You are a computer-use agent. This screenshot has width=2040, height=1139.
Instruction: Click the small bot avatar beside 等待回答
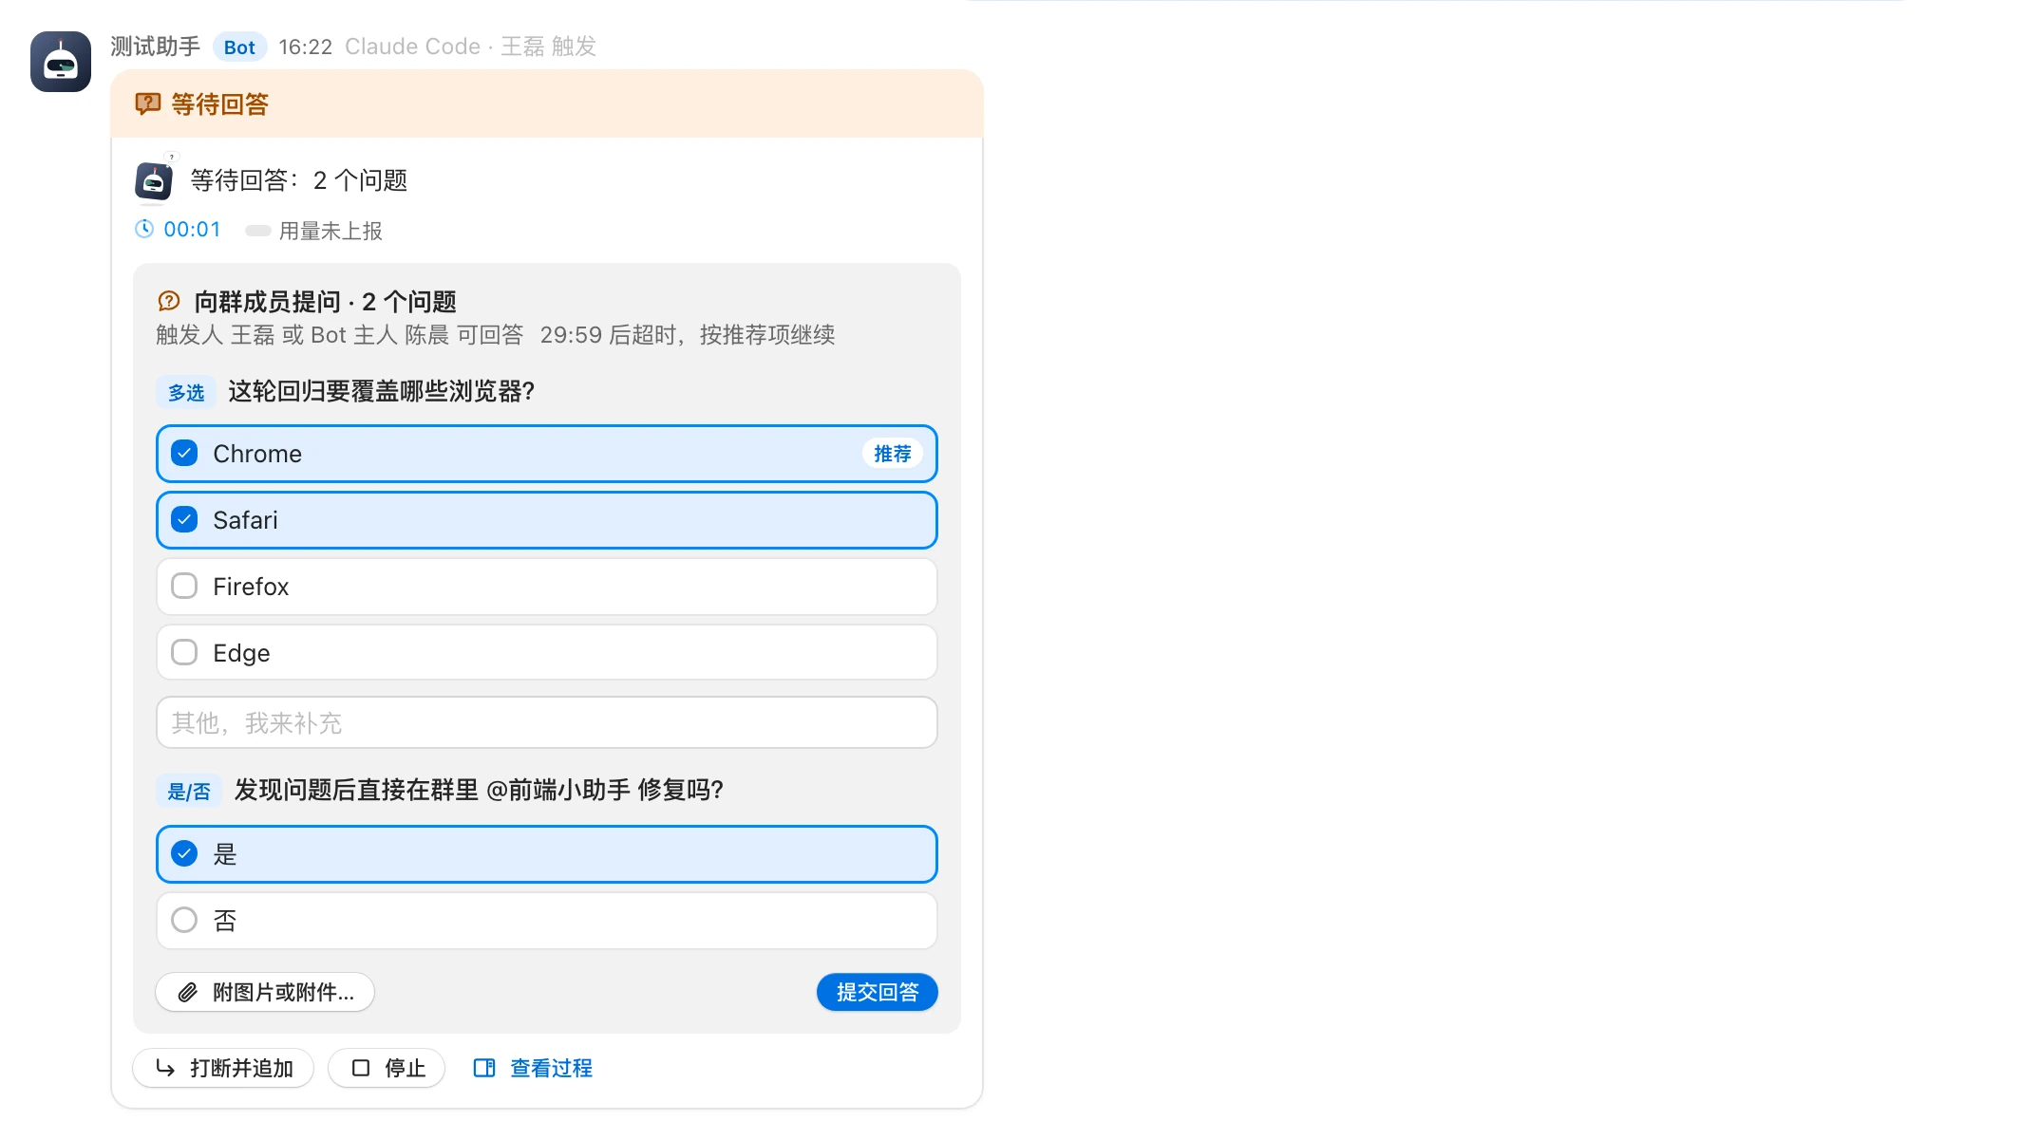click(x=154, y=181)
